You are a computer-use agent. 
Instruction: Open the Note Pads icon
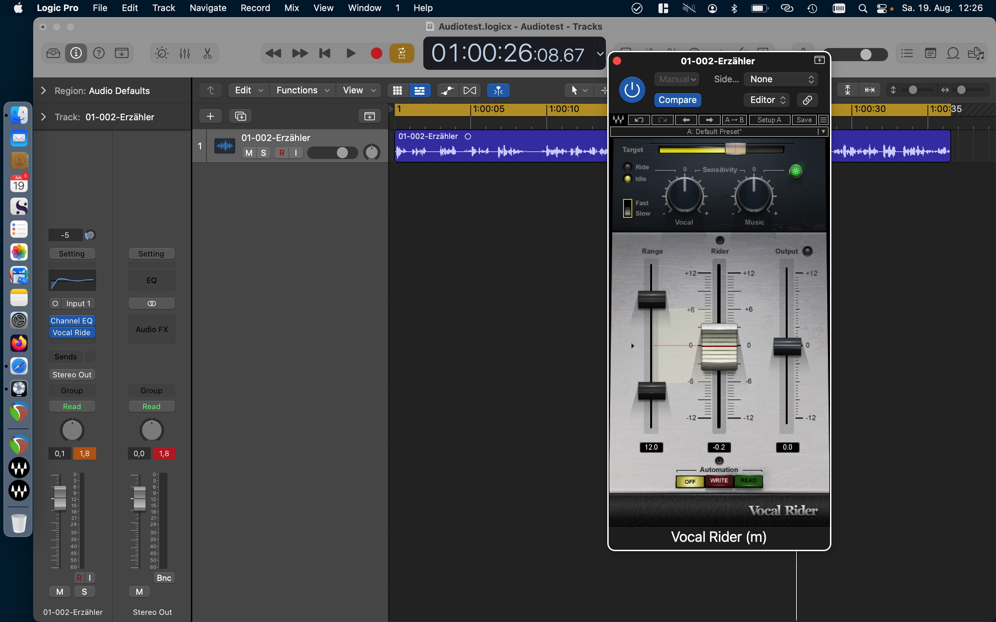click(x=930, y=54)
